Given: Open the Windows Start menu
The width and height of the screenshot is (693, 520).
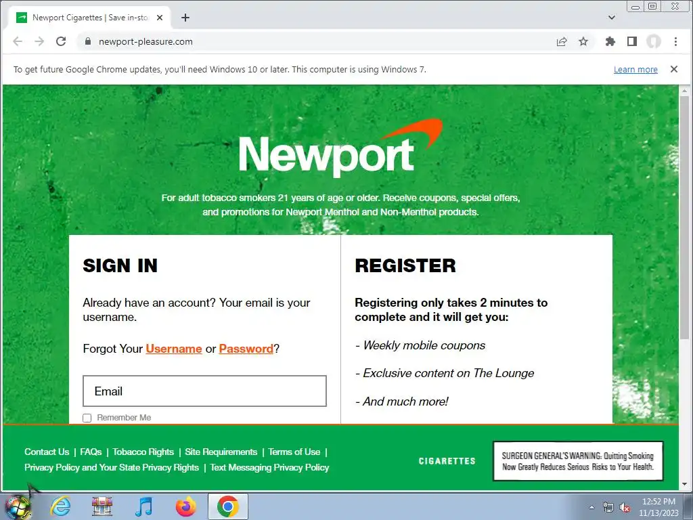Looking at the screenshot, I should (x=18, y=506).
